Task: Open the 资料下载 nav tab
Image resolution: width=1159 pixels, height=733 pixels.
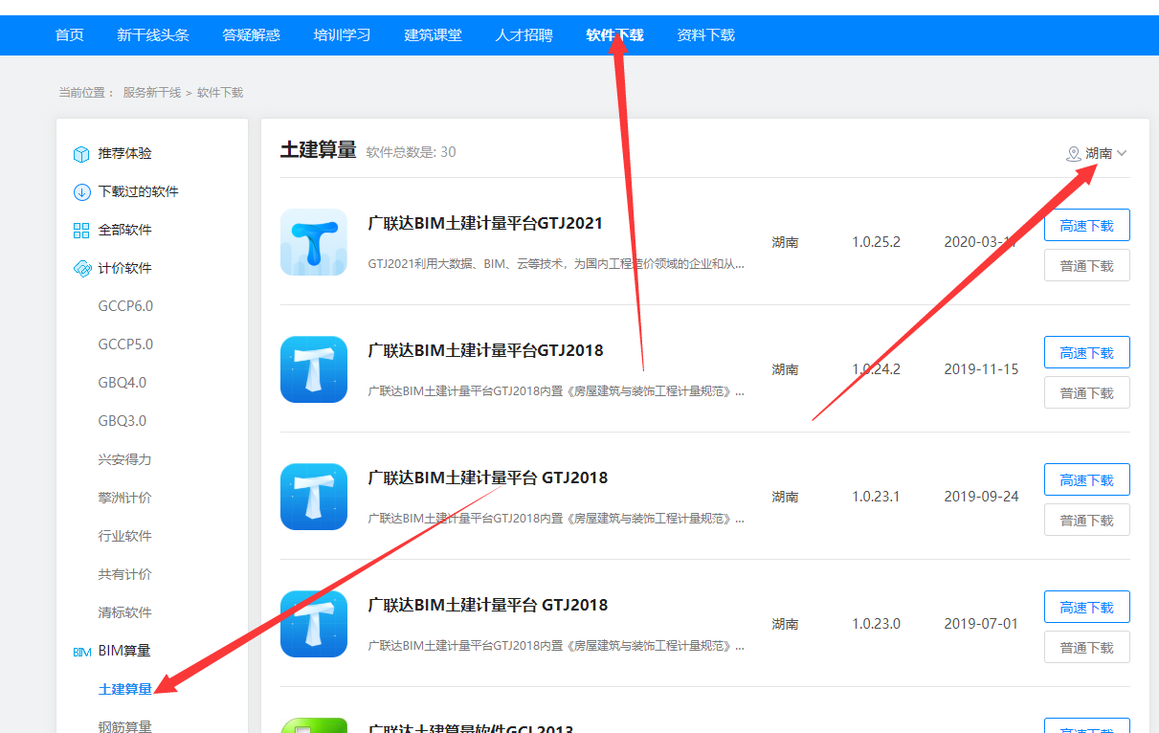Action: pyautogui.click(x=706, y=35)
